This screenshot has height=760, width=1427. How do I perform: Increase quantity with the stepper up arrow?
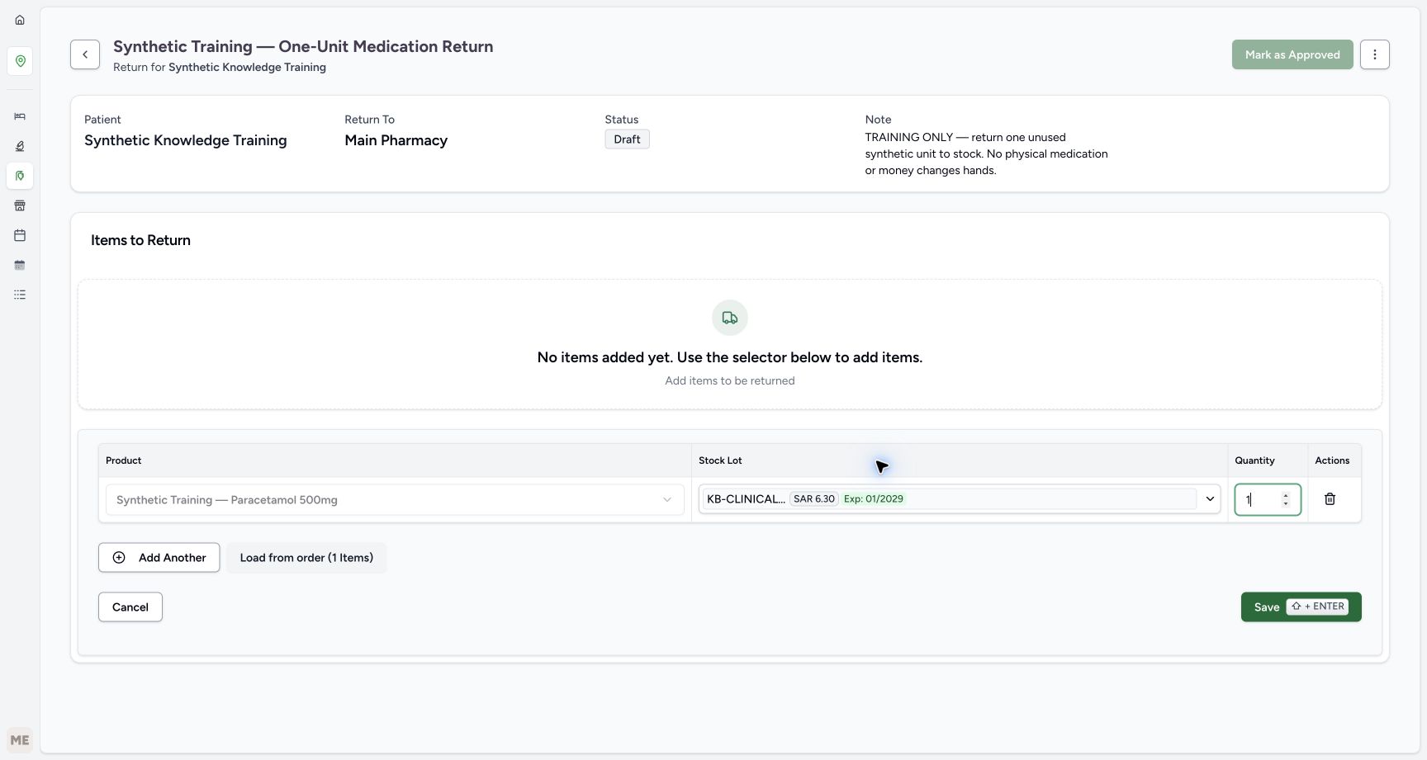pos(1286,495)
